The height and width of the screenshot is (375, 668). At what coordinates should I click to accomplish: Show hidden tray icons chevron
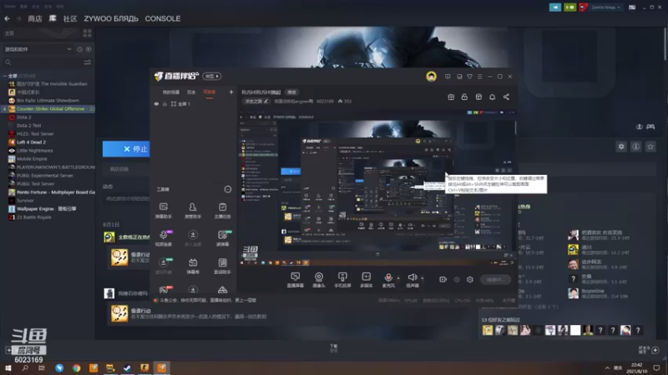[x=607, y=367]
